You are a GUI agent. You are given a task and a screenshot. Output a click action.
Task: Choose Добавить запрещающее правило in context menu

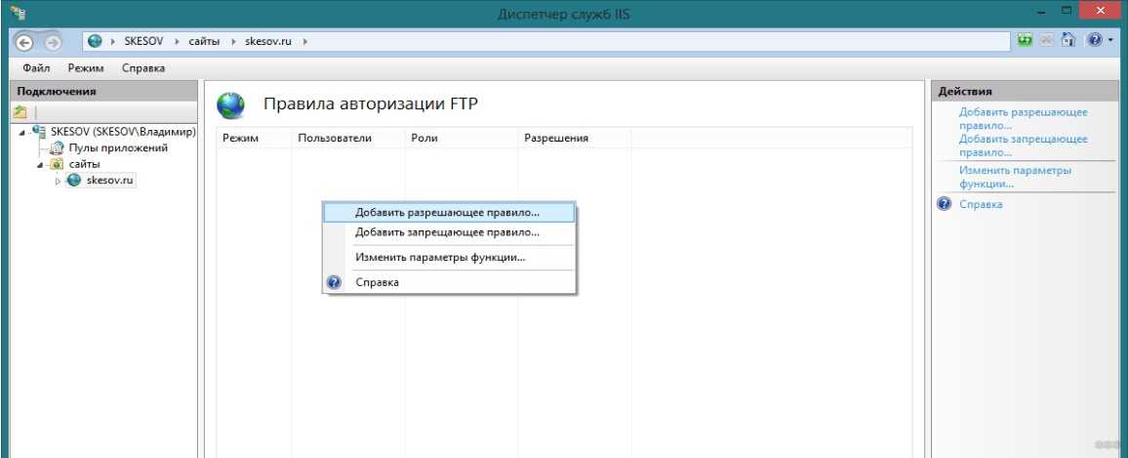pyautogui.click(x=447, y=232)
